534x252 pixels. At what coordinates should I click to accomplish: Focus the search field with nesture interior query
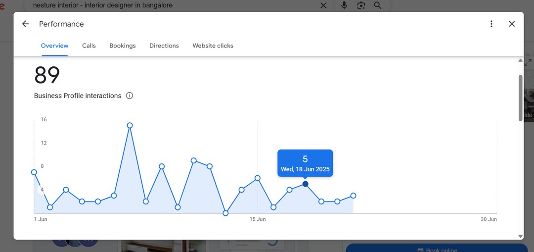tap(173, 5)
